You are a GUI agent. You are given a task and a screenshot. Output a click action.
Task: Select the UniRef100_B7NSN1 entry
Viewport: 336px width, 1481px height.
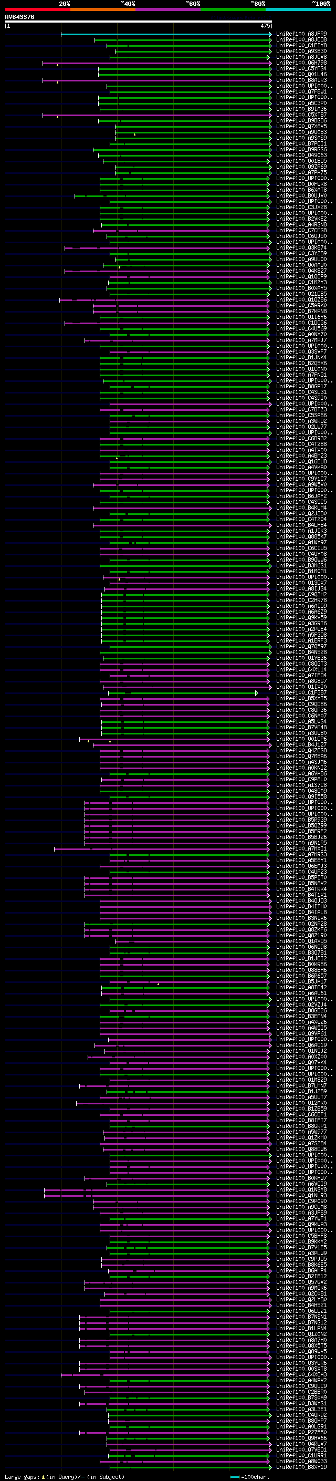pyautogui.click(x=301, y=1317)
